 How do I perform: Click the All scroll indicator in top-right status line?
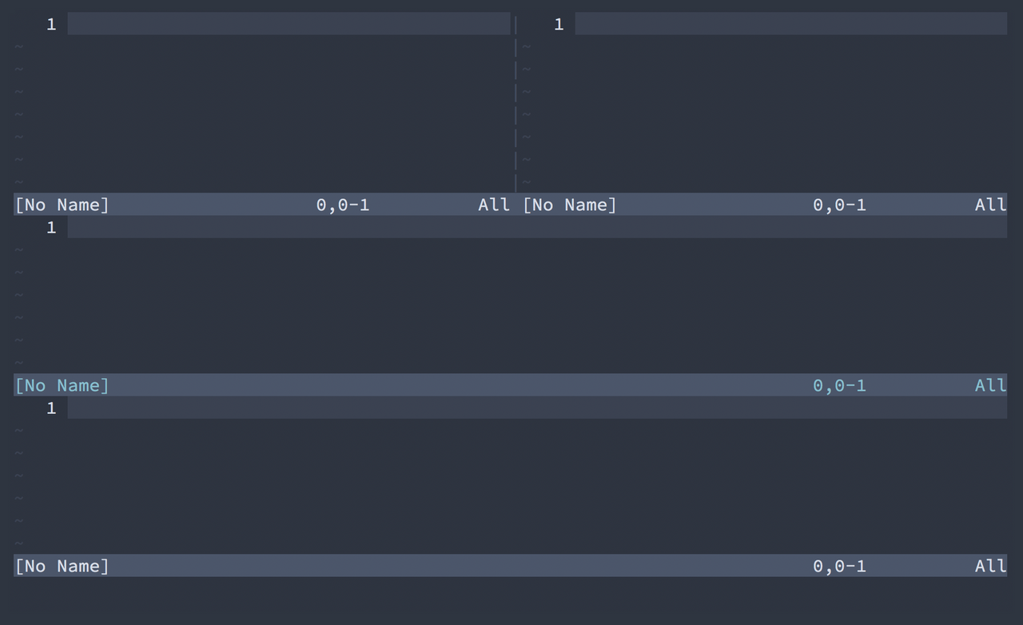tap(990, 205)
